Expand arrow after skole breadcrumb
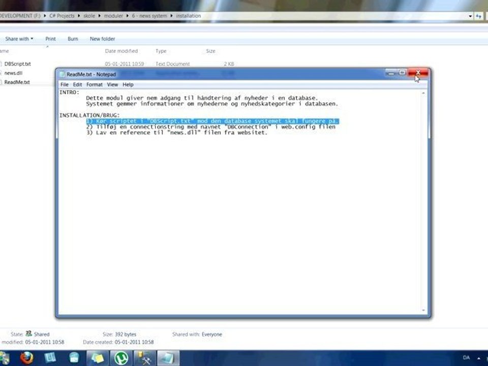 tap(99, 16)
